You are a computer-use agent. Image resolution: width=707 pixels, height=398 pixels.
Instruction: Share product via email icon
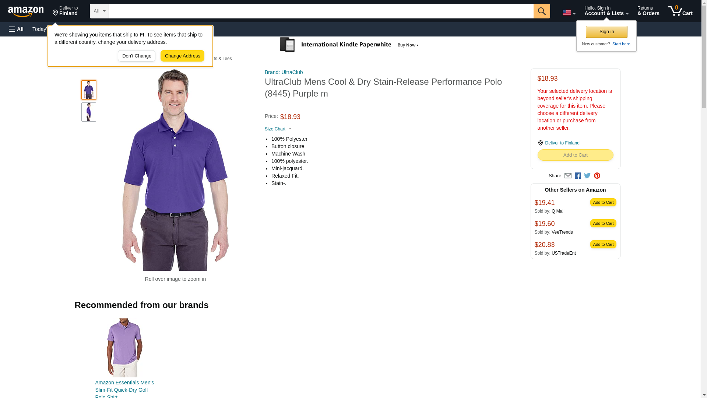567,176
